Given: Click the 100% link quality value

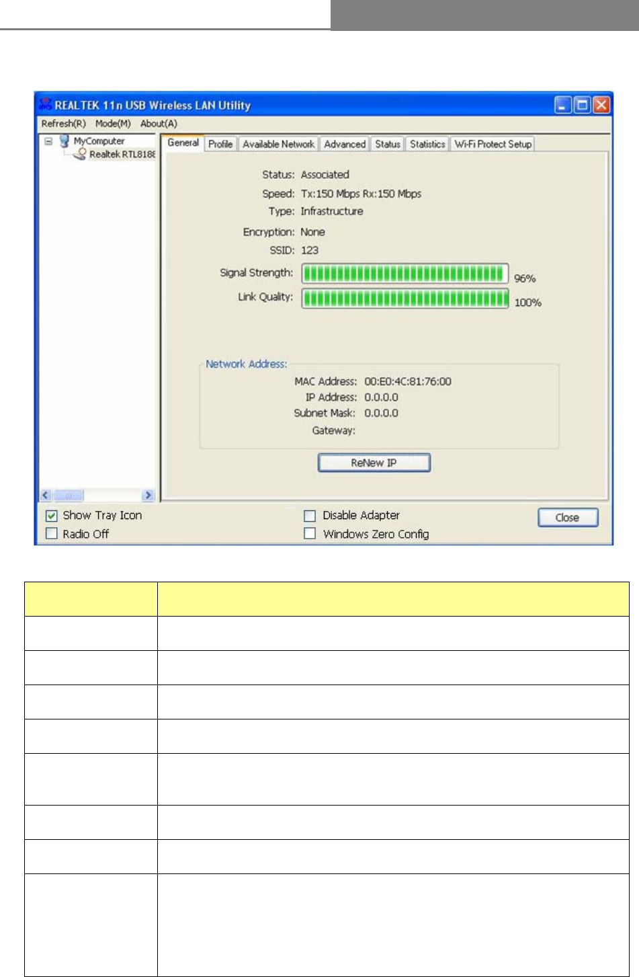Looking at the screenshot, I should coord(528,303).
